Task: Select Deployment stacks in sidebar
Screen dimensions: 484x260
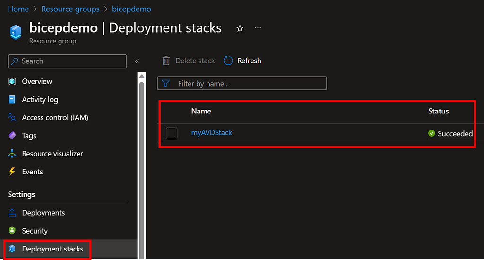Action: click(x=52, y=249)
